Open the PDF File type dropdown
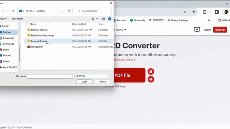 point(93,76)
